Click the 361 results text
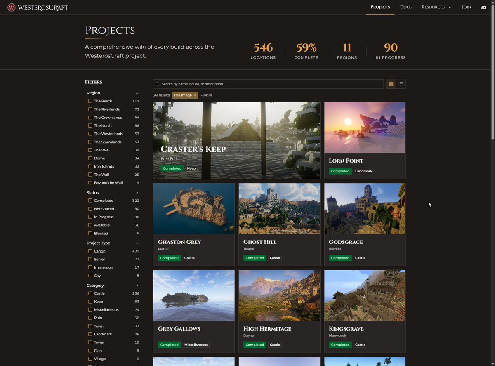Screen dimensions: 495x366 [x=161, y=95]
